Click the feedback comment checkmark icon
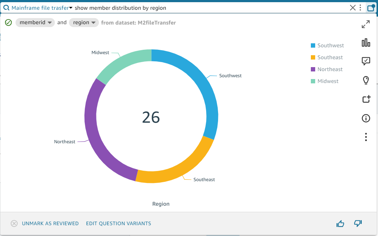The height and width of the screenshot is (236, 378). click(366, 61)
